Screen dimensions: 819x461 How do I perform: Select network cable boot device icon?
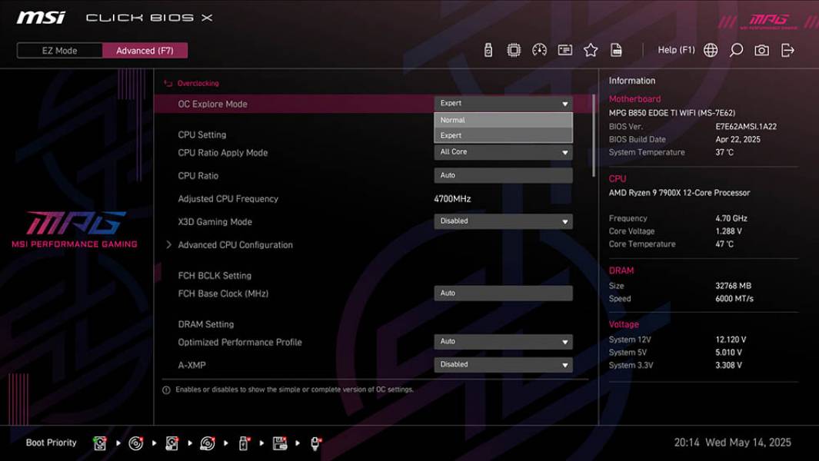[315, 443]
